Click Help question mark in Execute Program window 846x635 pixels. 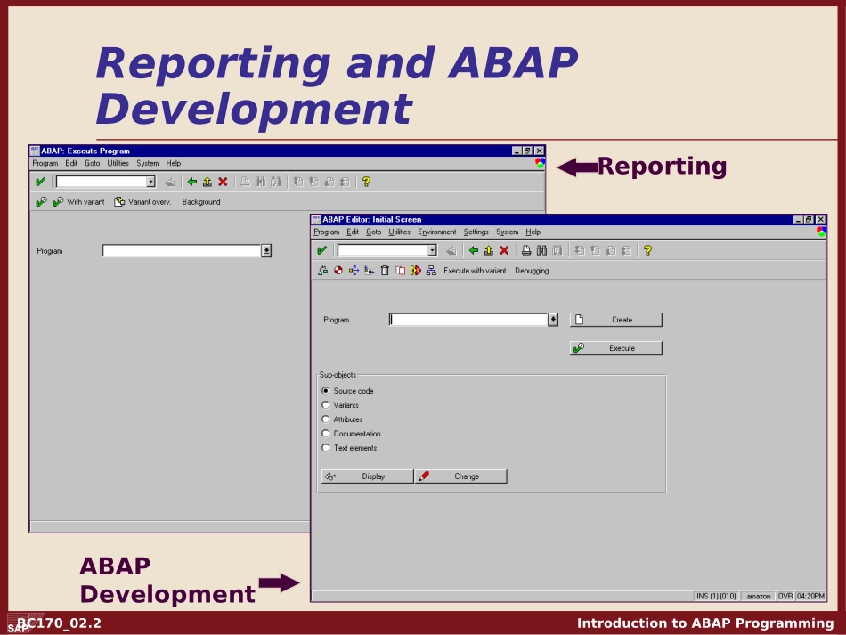366,182
